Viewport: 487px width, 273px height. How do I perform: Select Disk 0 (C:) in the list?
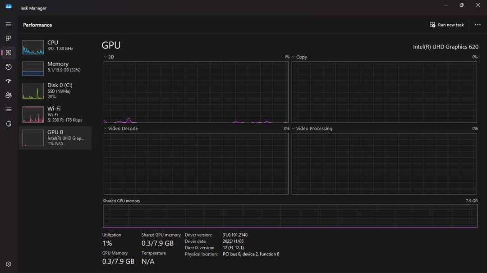(55, 91)
